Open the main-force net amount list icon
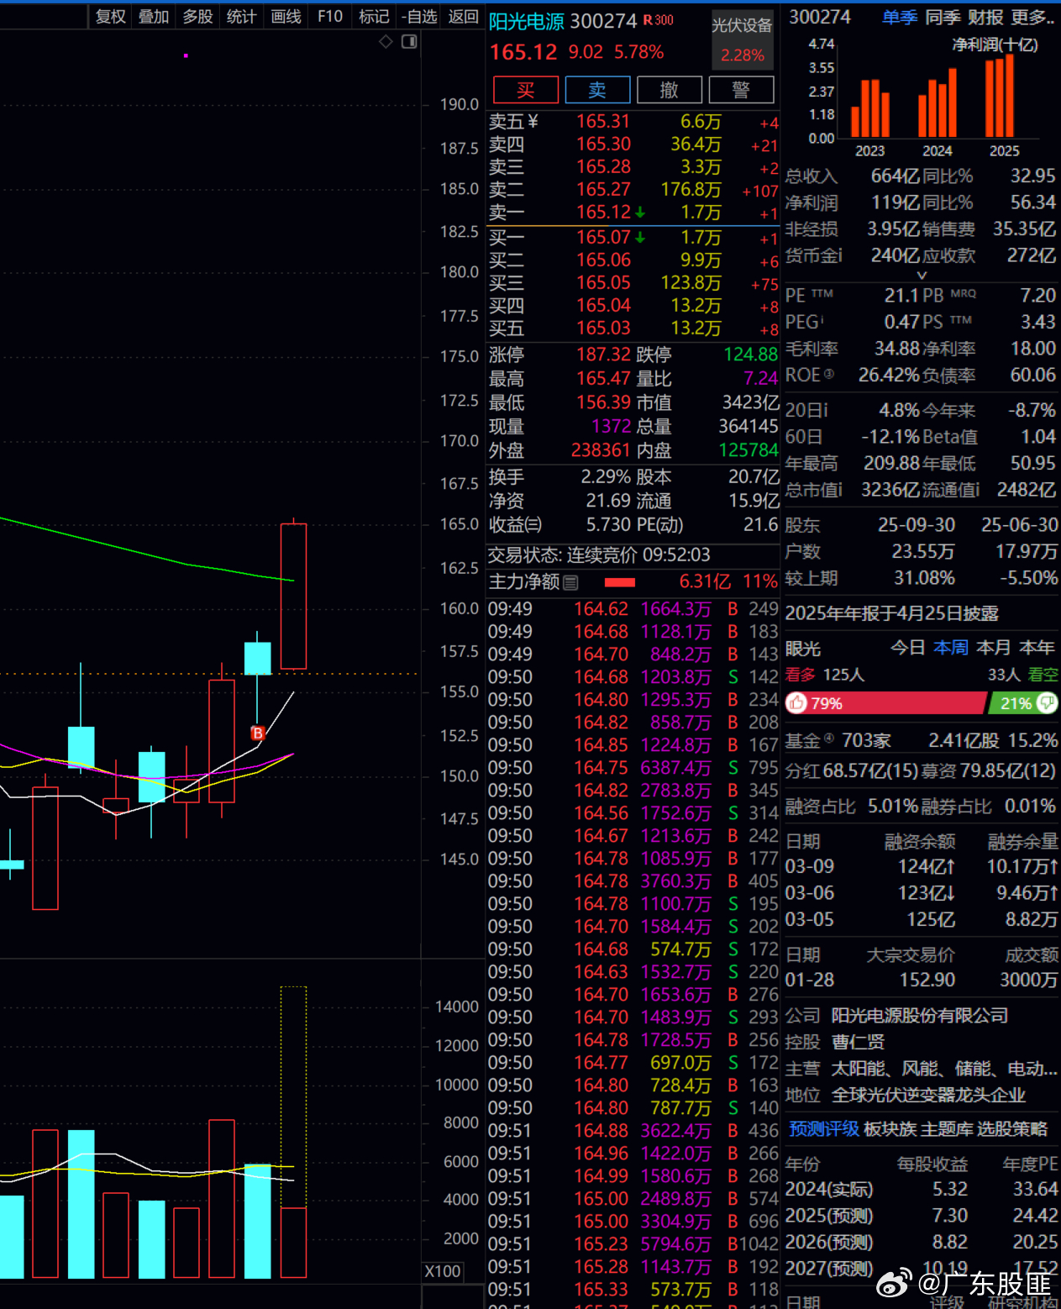The width and height of the screenshot is (1061, 1309). click(x=571, y=582)
